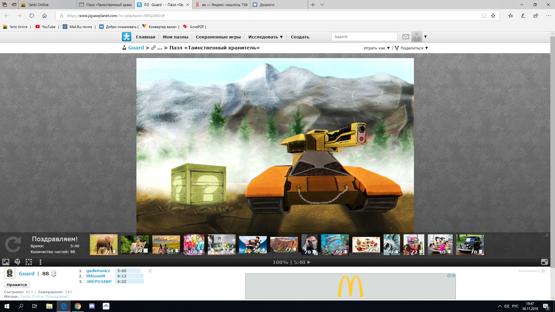Viewport: 555px width, 312px height.
Task: Show the puzzle preview image icon
Action: (6, 262)
